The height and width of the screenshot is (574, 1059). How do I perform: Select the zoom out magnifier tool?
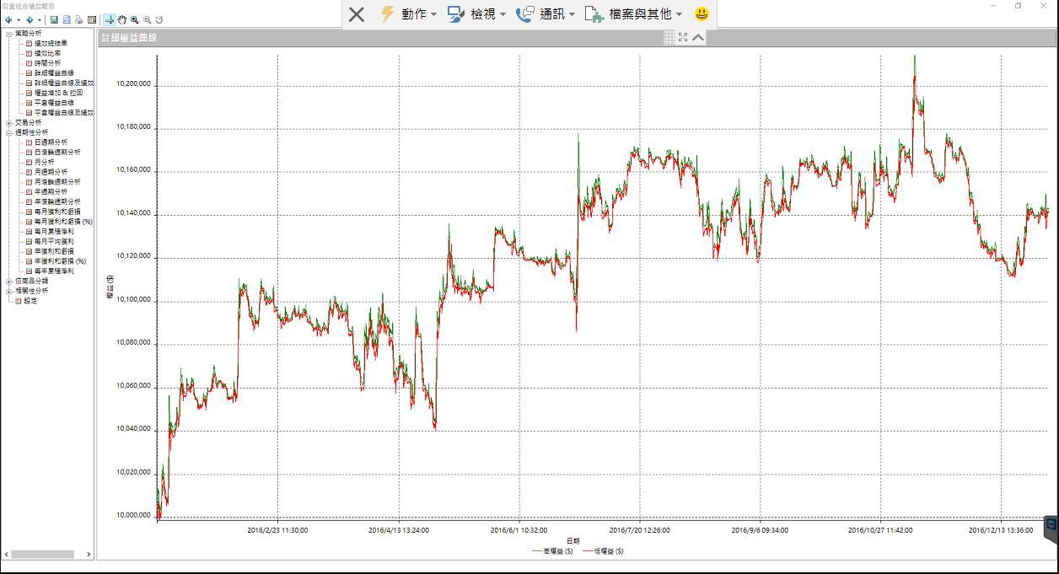[x=147, y=19]
